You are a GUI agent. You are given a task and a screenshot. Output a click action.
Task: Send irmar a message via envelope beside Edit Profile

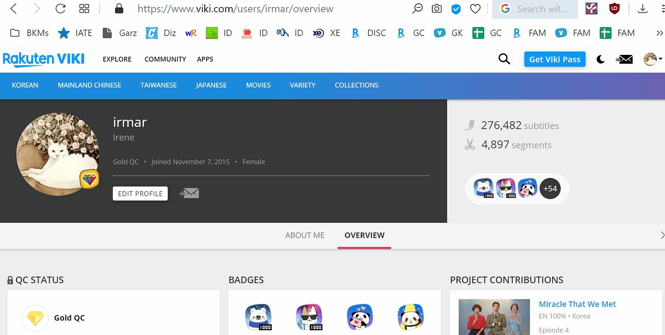pos(189,193)
